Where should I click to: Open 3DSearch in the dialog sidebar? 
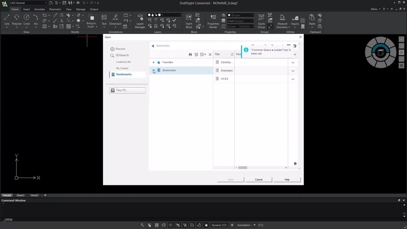click(x=122, y=55)
